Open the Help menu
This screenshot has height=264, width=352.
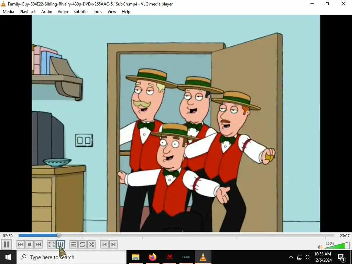pyautogui.click(x=126, y=12)
